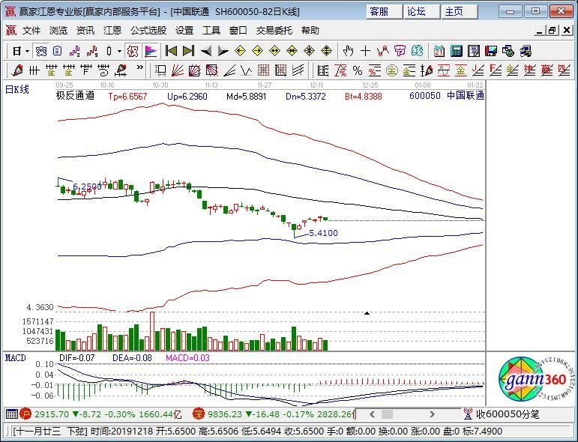
Task: Toggle the 权 adjust-price icon
Action: pos(133,51)
